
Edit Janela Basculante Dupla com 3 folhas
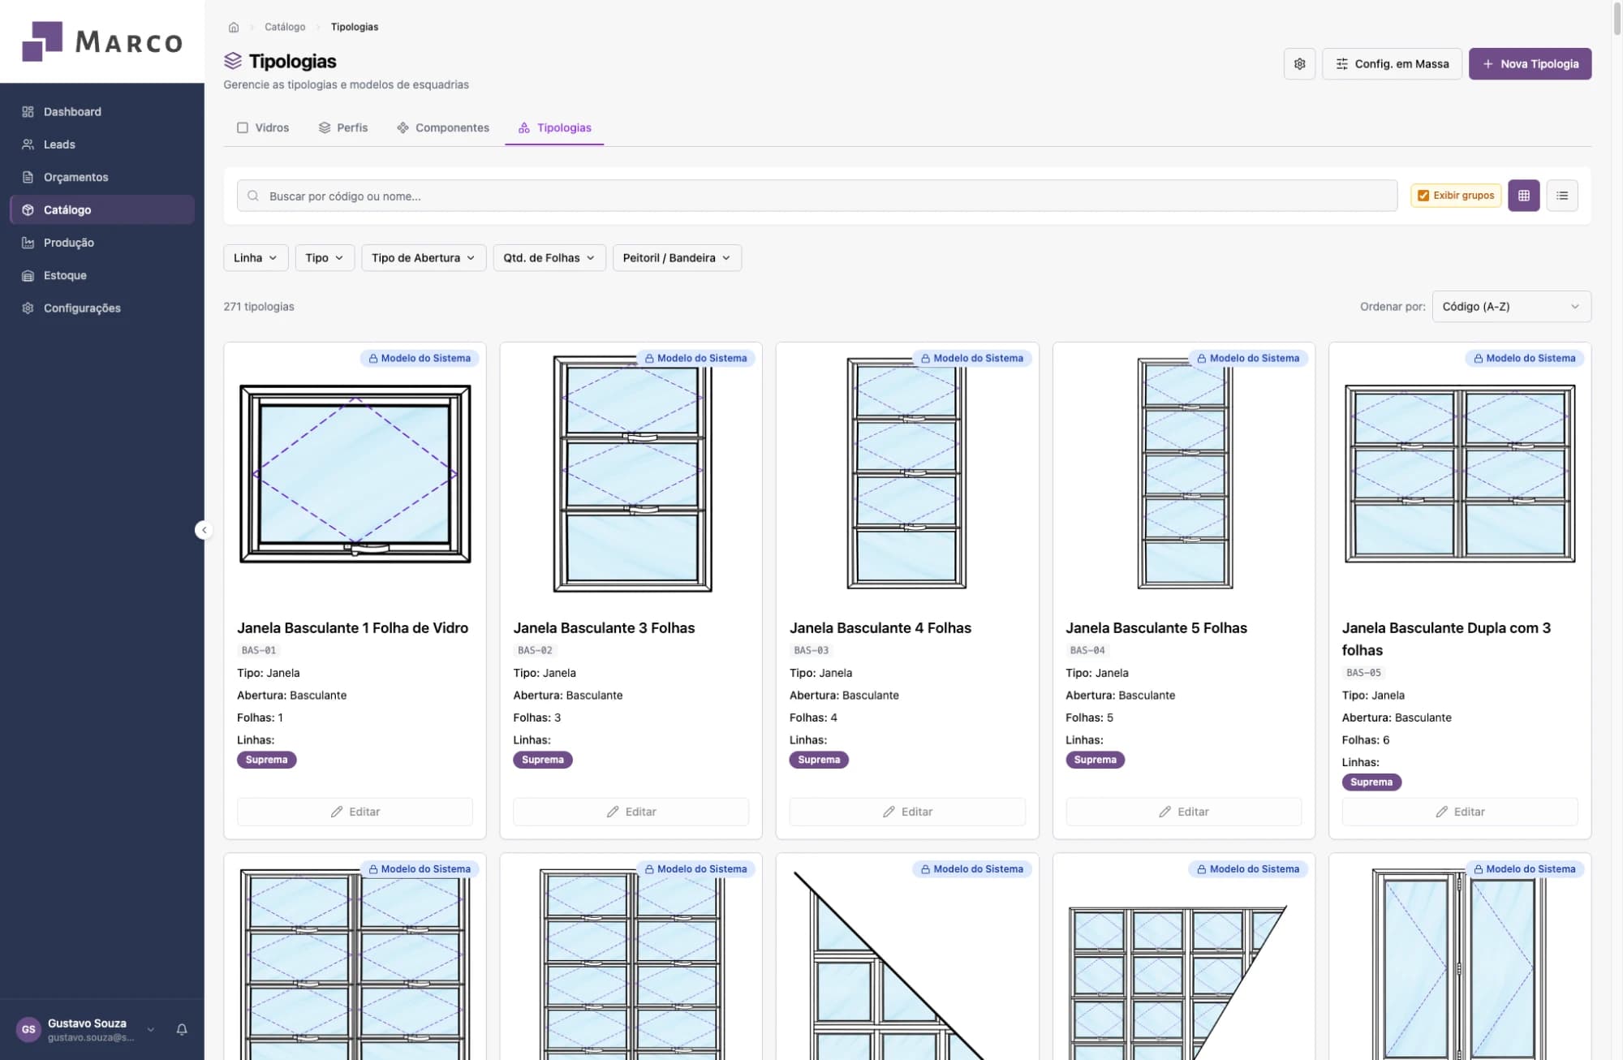click(x=1460, y=812)
